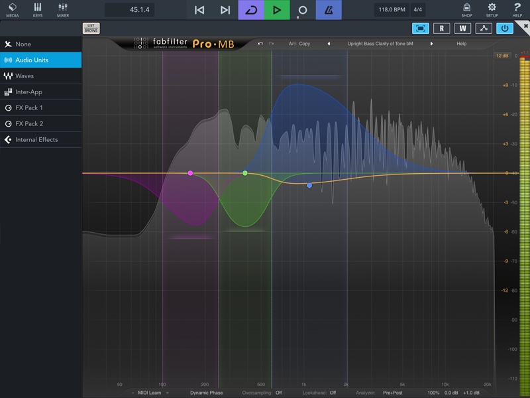
Task: Open the Media browser
Action: [13, 10]
